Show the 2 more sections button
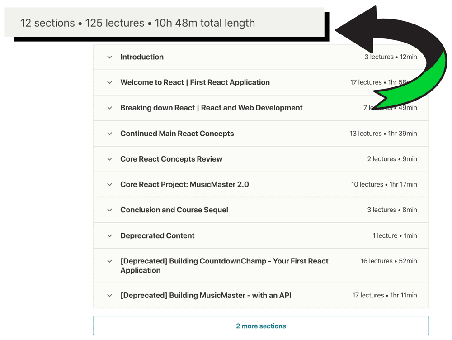 (x=261, y=326)
